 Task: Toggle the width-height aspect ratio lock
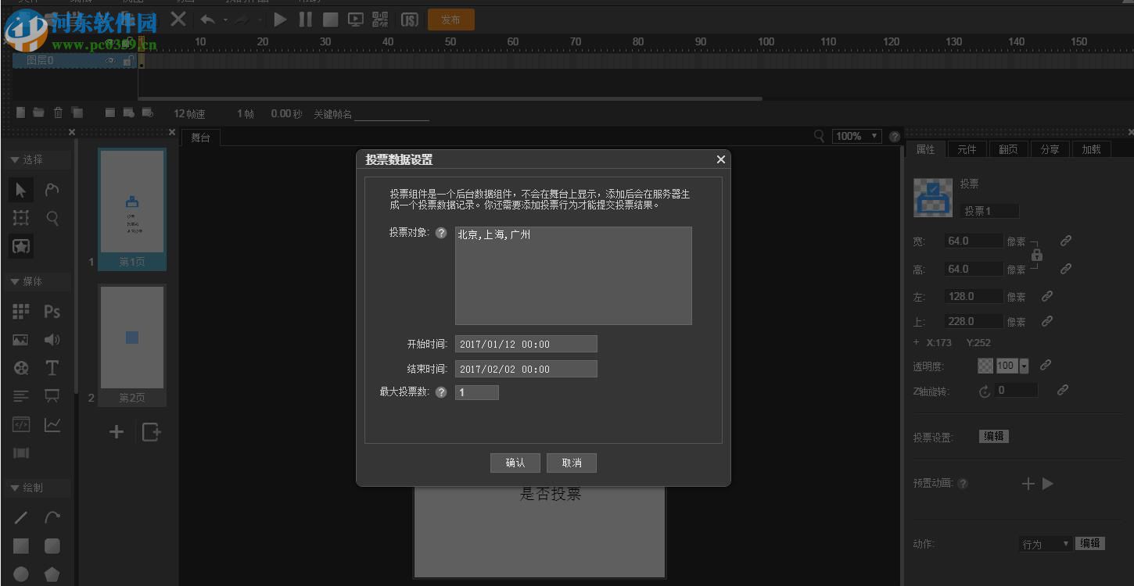1036,255
